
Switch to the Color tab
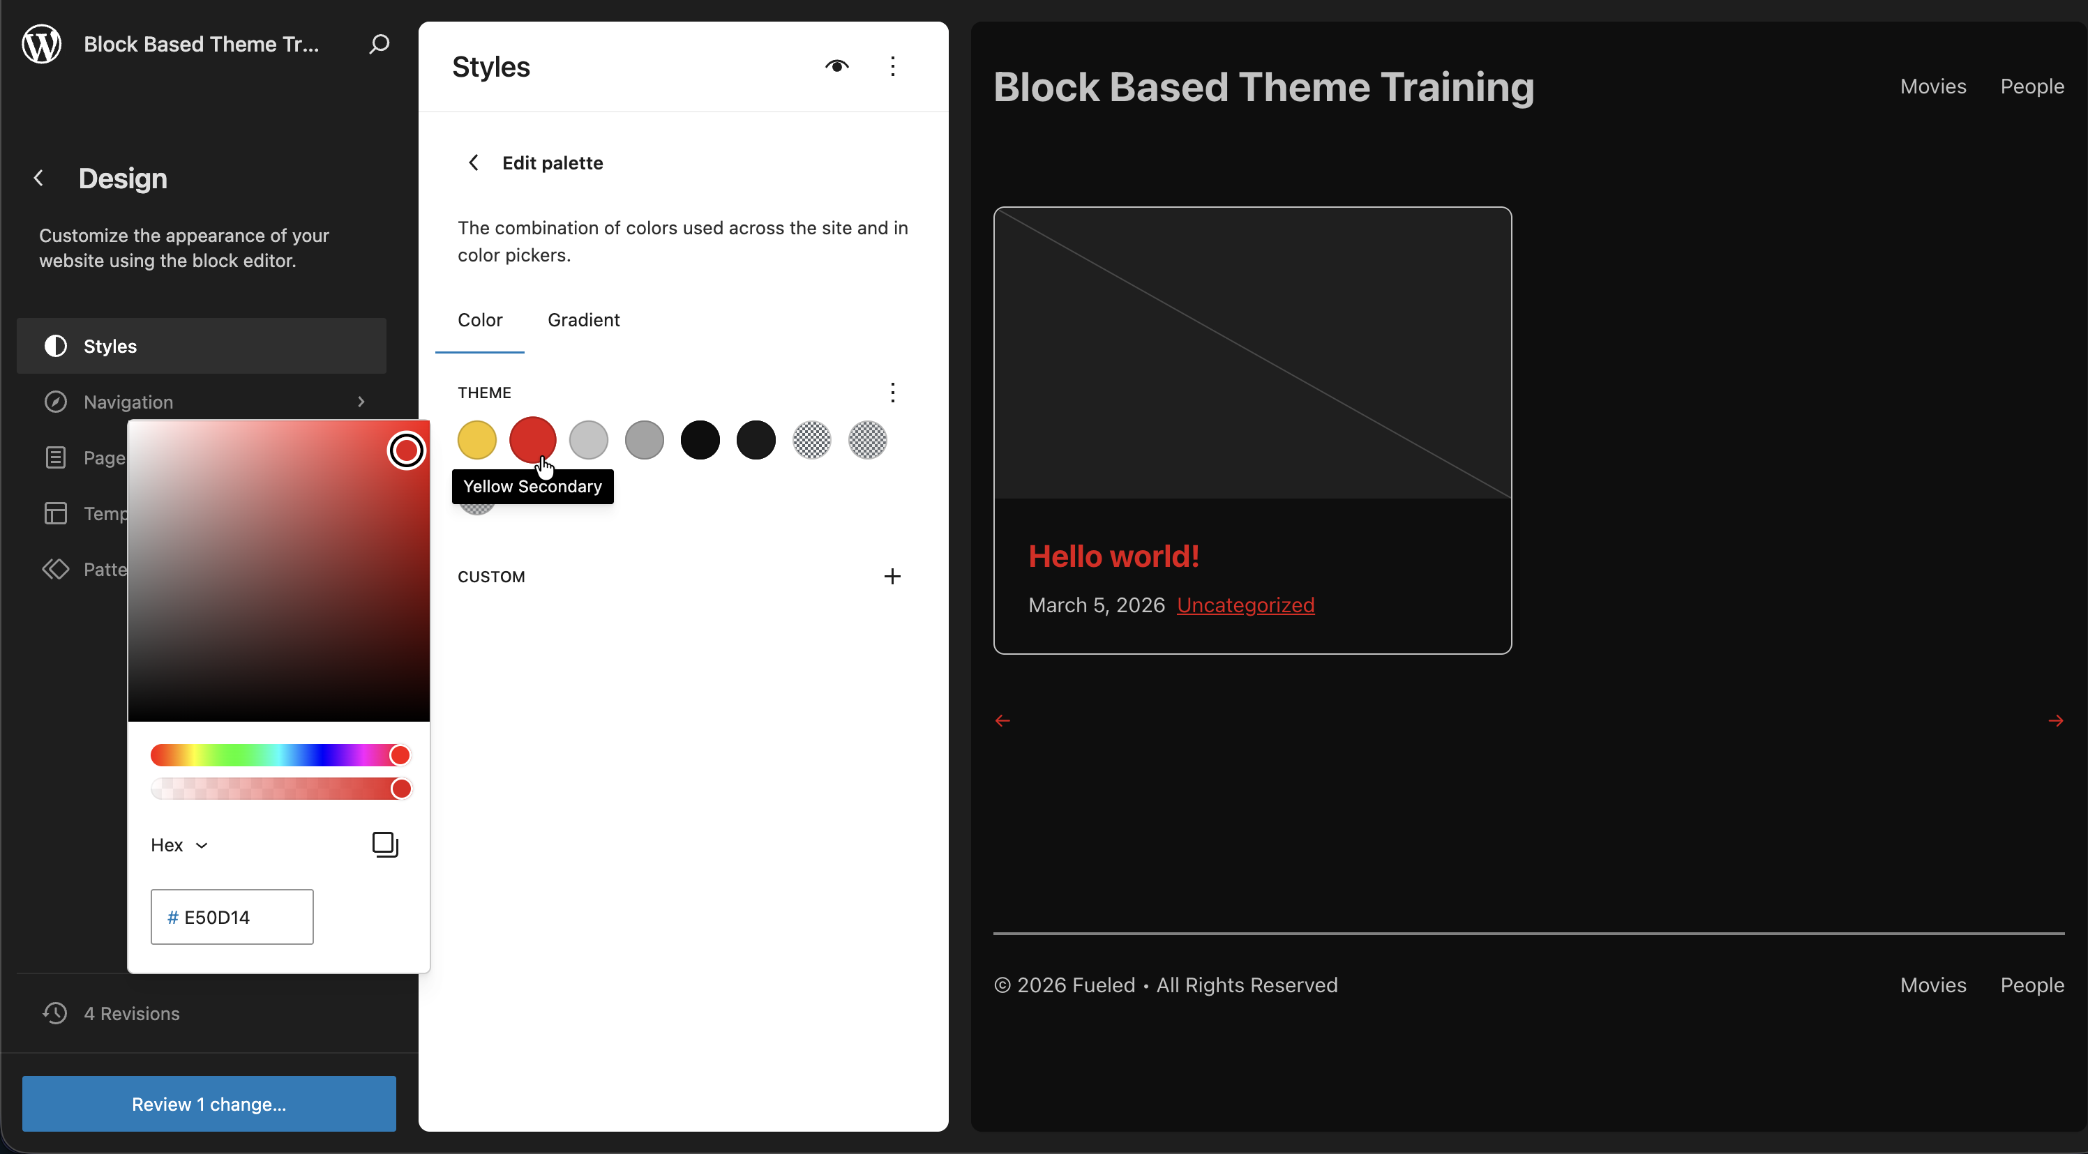tap(480, 319)
